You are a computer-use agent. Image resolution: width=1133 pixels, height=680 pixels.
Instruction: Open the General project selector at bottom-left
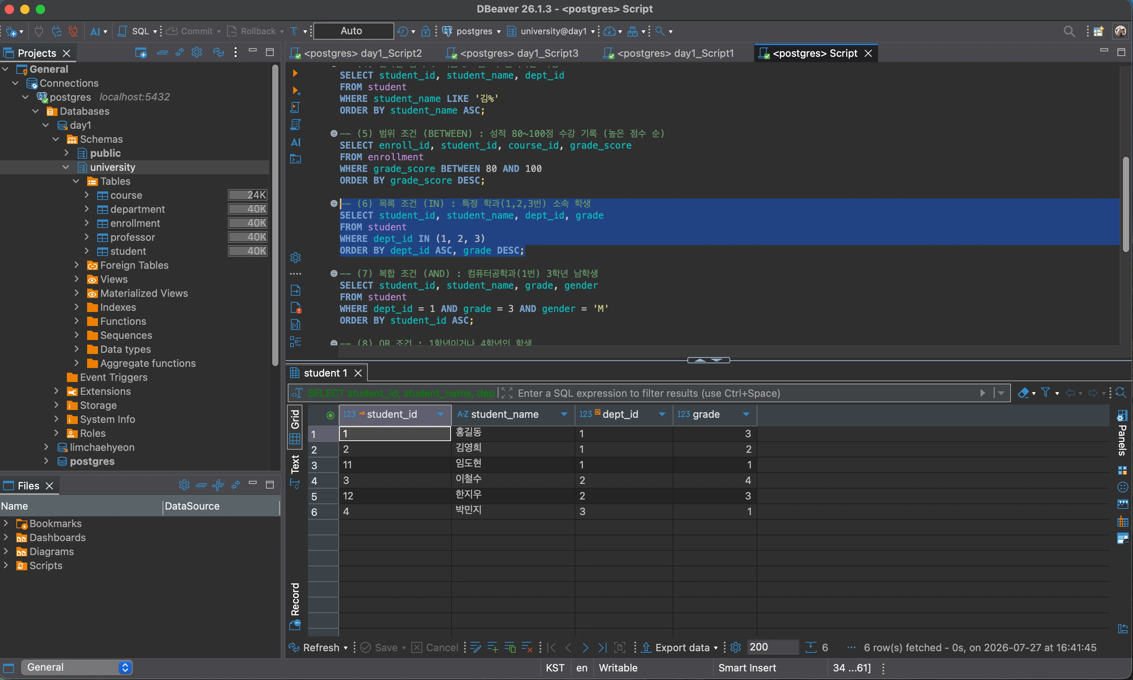tap(77, 667)
